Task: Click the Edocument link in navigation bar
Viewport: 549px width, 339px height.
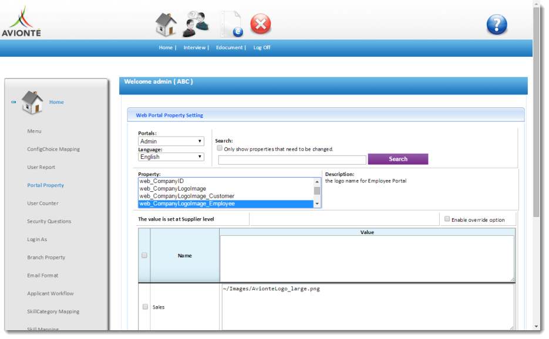Action: 230,48
